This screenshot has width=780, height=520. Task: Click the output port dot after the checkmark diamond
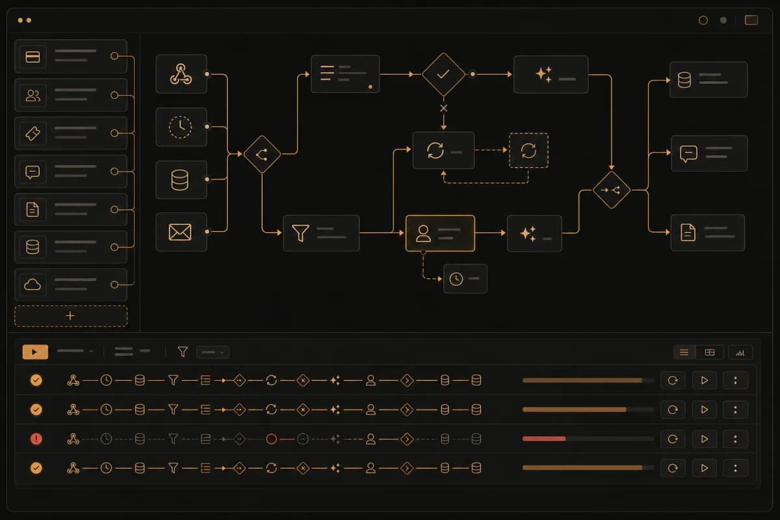point(473,74)
